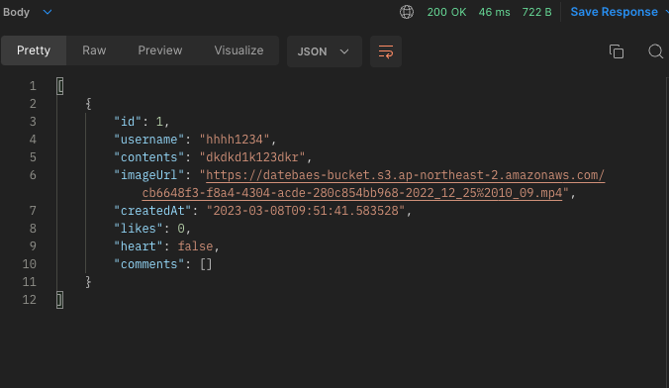Switch to the Pretty view tab
The height and width of the screenshot is (388, 669).
click(34, 50)
